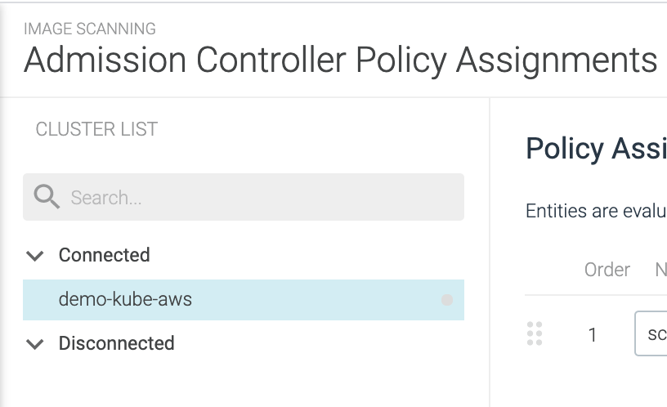Grab the drag handle on row 1
667x407 pixels.
click(535, 333)
